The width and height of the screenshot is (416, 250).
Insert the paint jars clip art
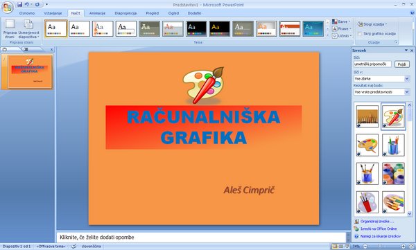pos(393,173)
